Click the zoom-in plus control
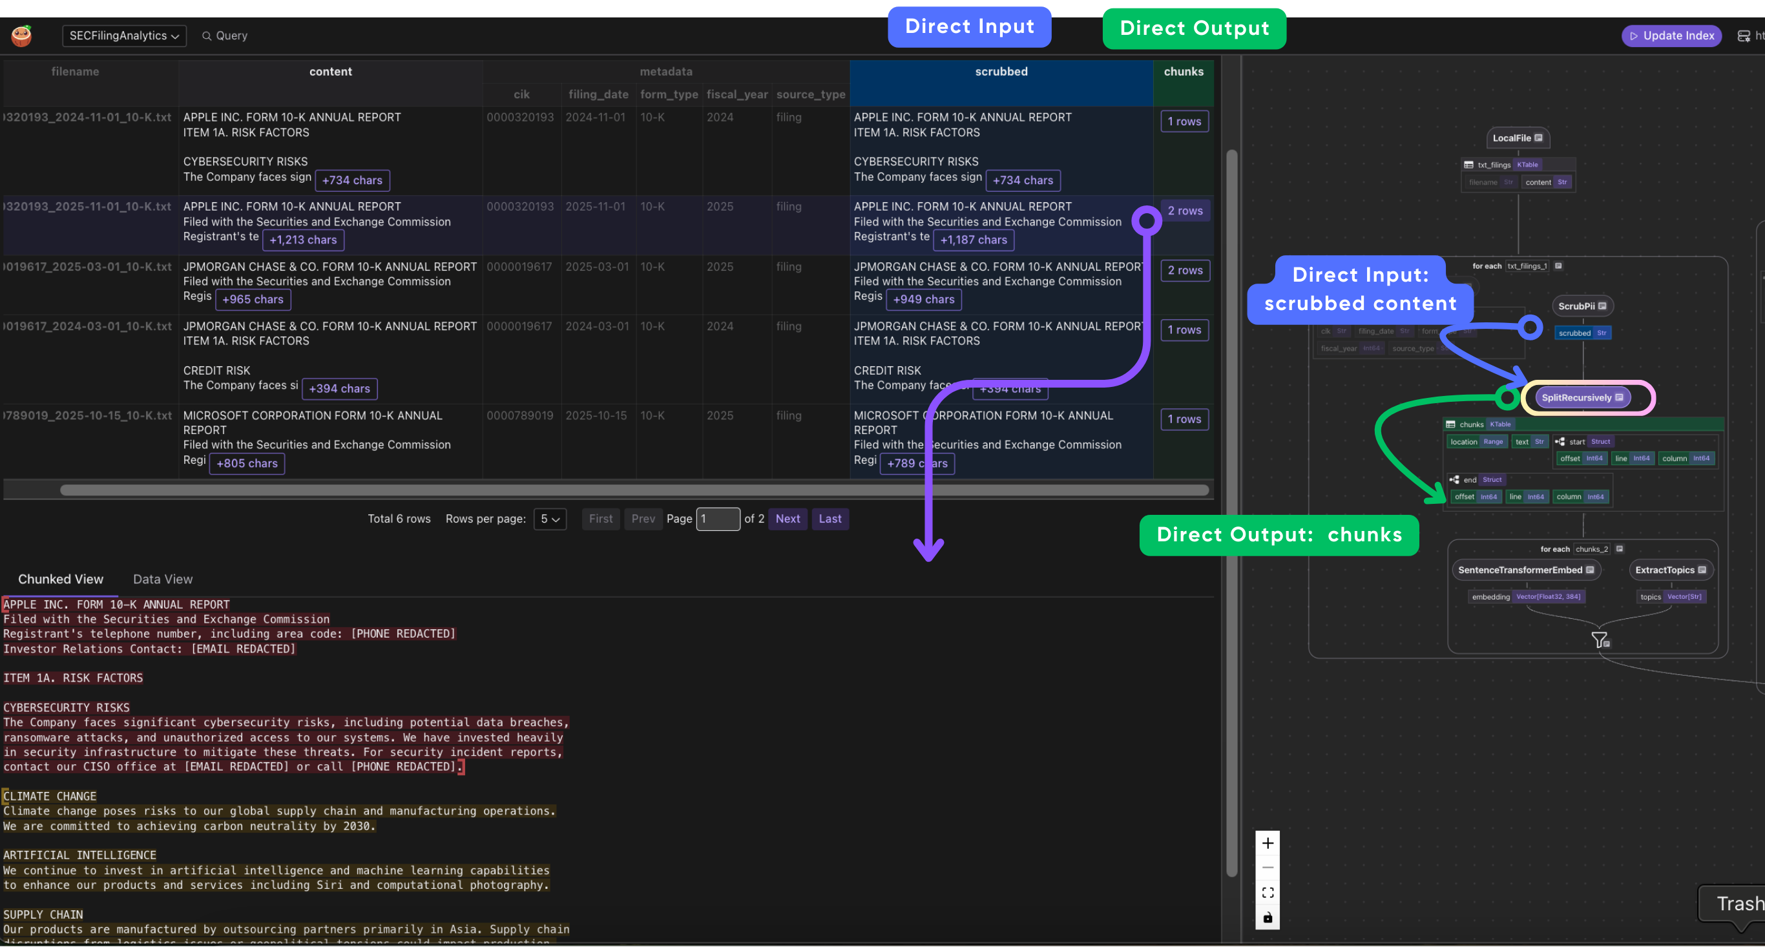Image resolution: width=1765 pixels, height=947 pixels. tap(1268, 842)
